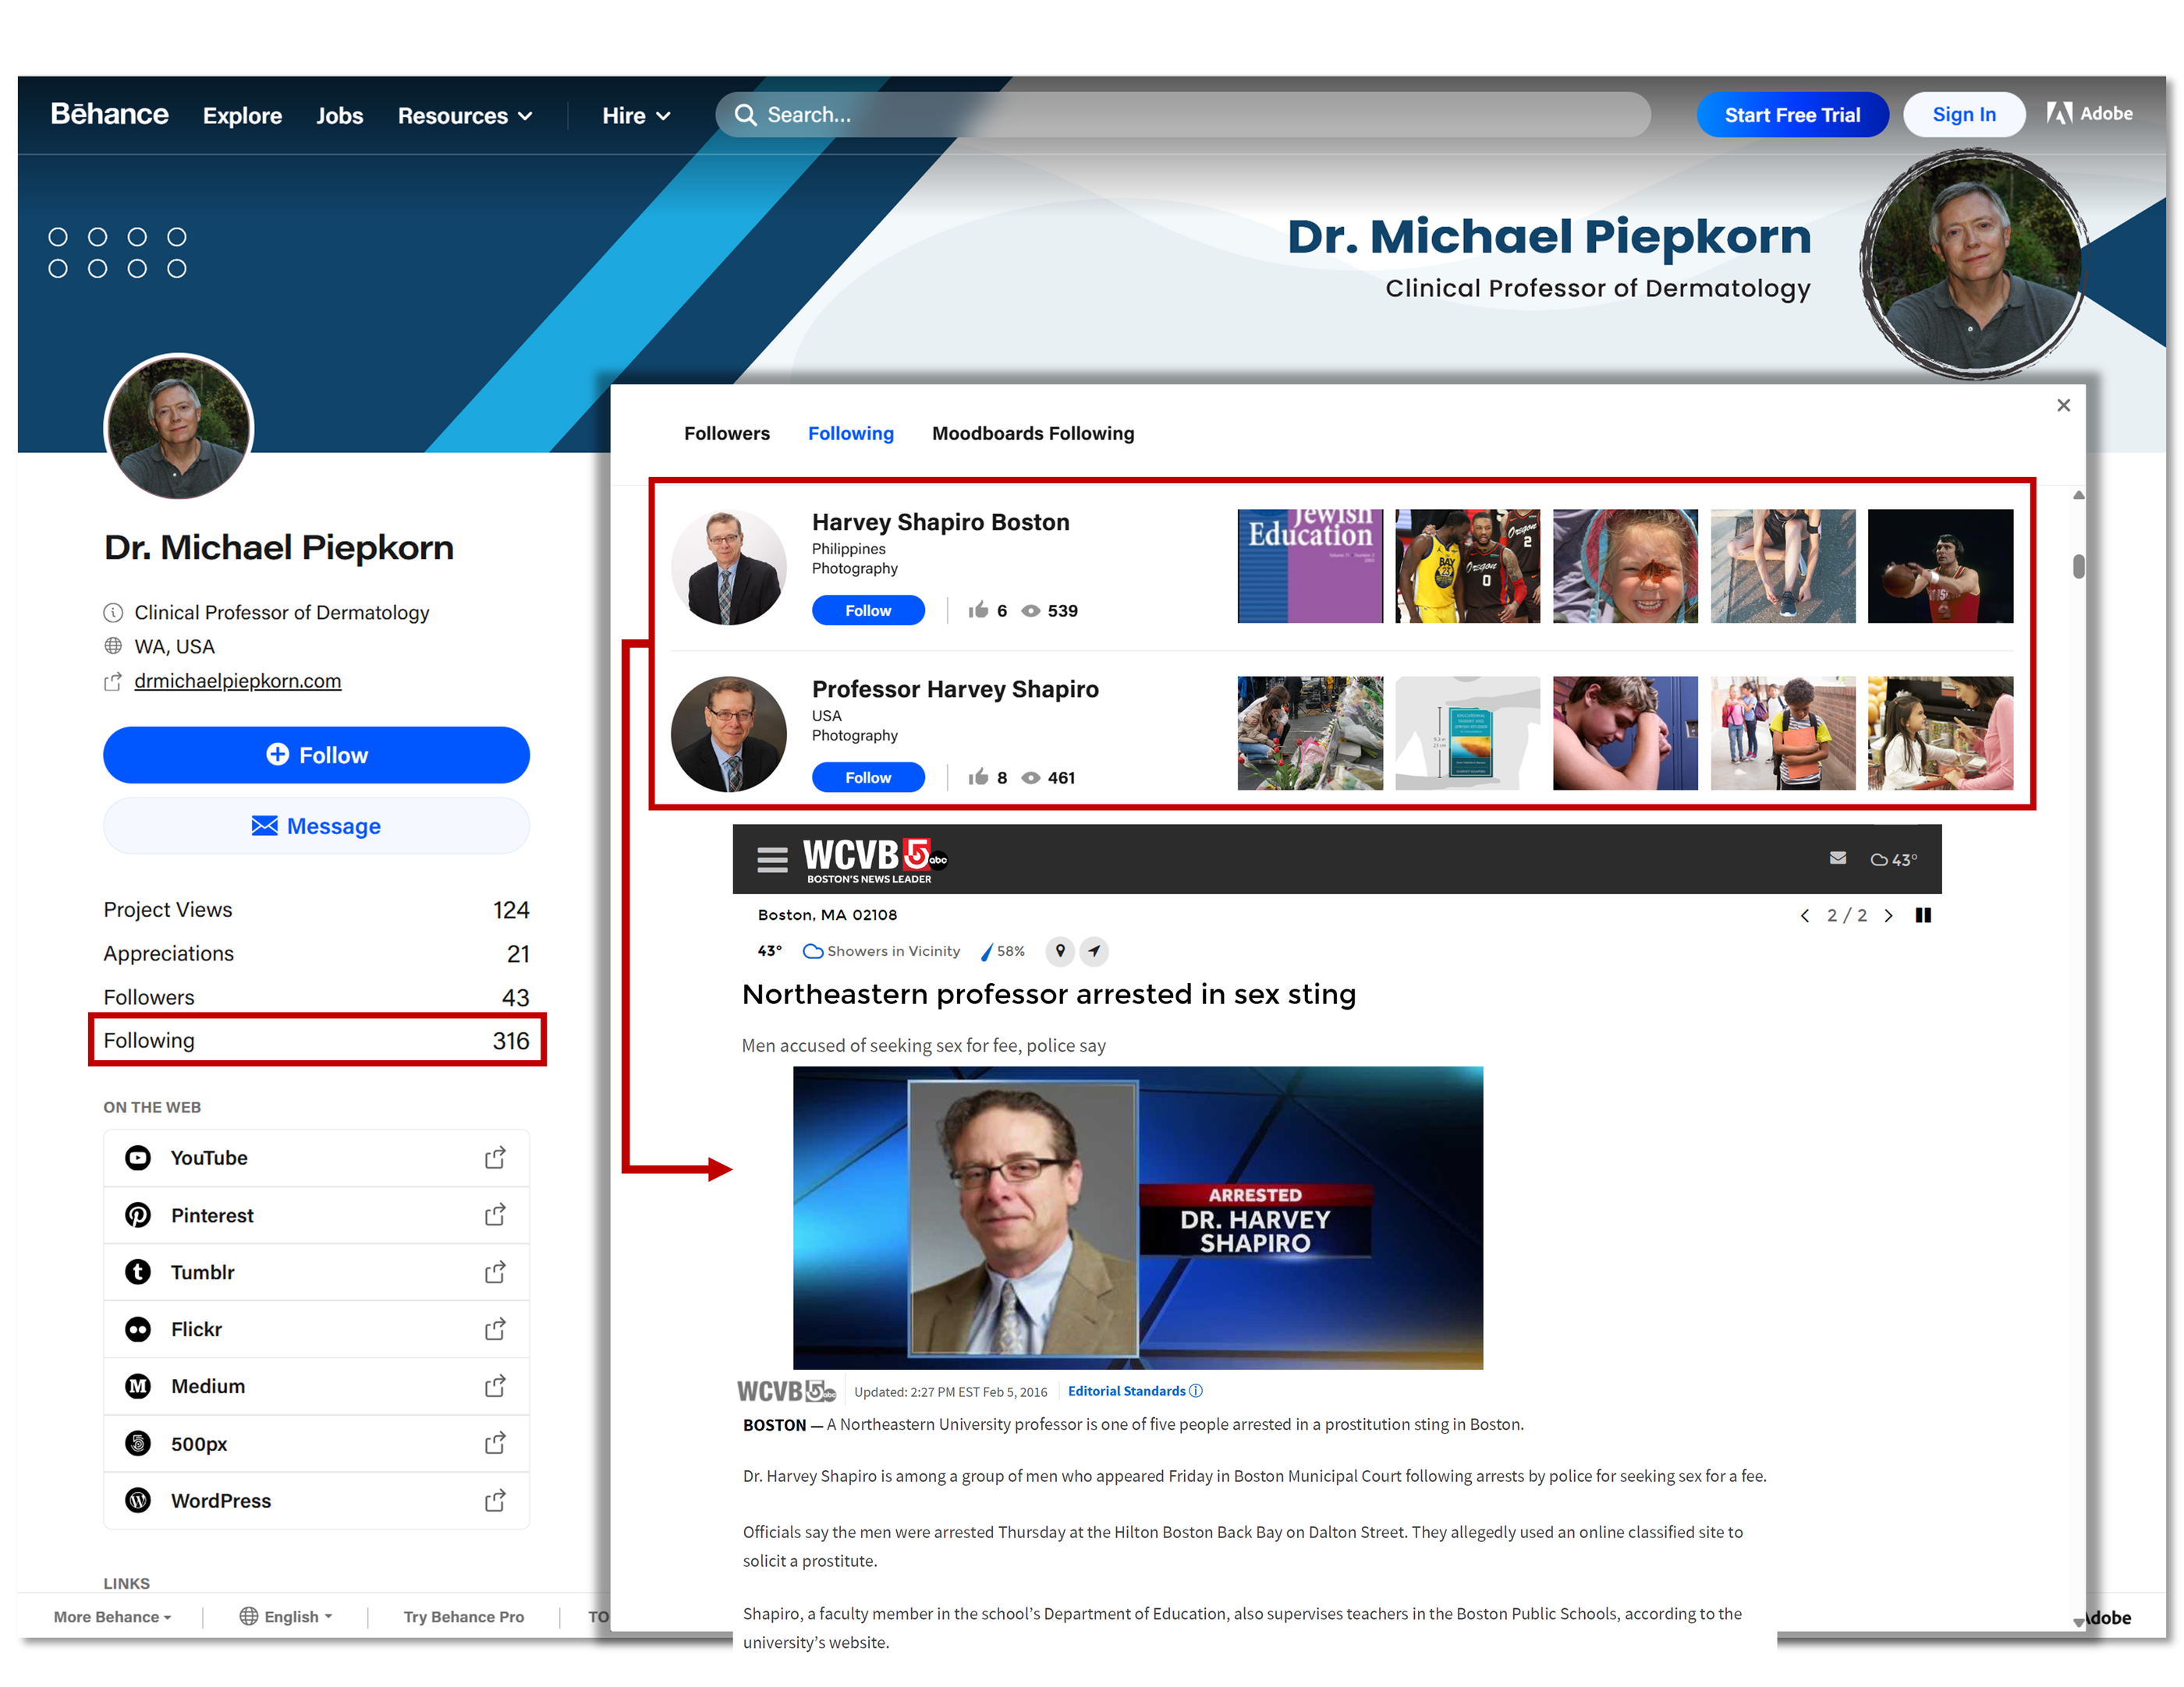2184x1687 pixels.
Task: Follow Professor Harvey Shapiro
Action: (x=868, y=777)
